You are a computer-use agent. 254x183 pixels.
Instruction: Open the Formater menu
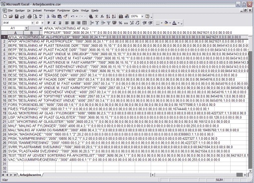49,10
